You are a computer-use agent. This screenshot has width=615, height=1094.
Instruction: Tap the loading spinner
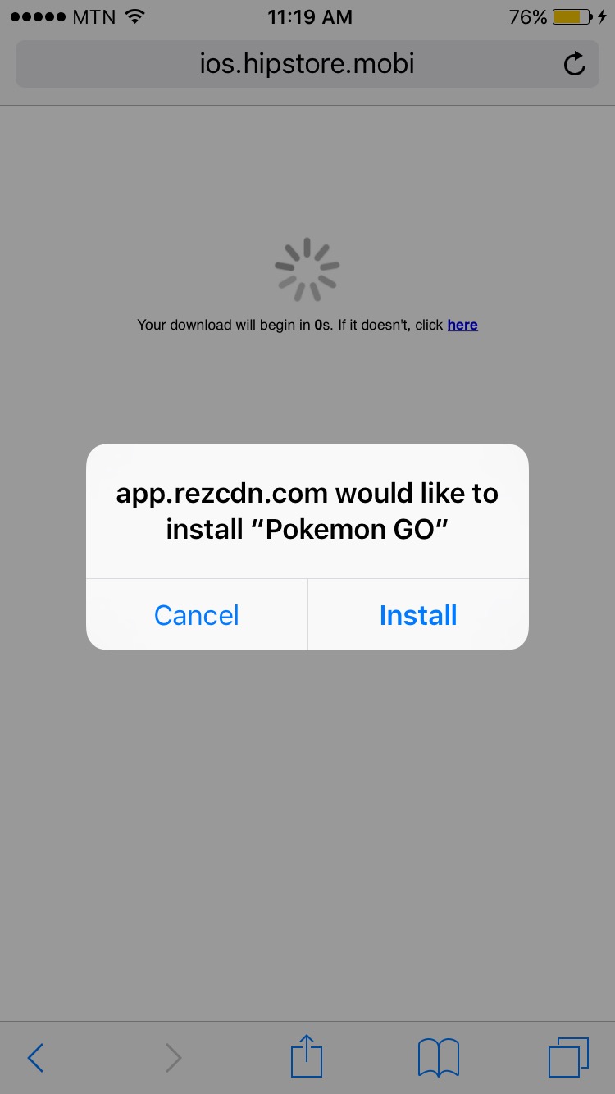tap(307, 269)
